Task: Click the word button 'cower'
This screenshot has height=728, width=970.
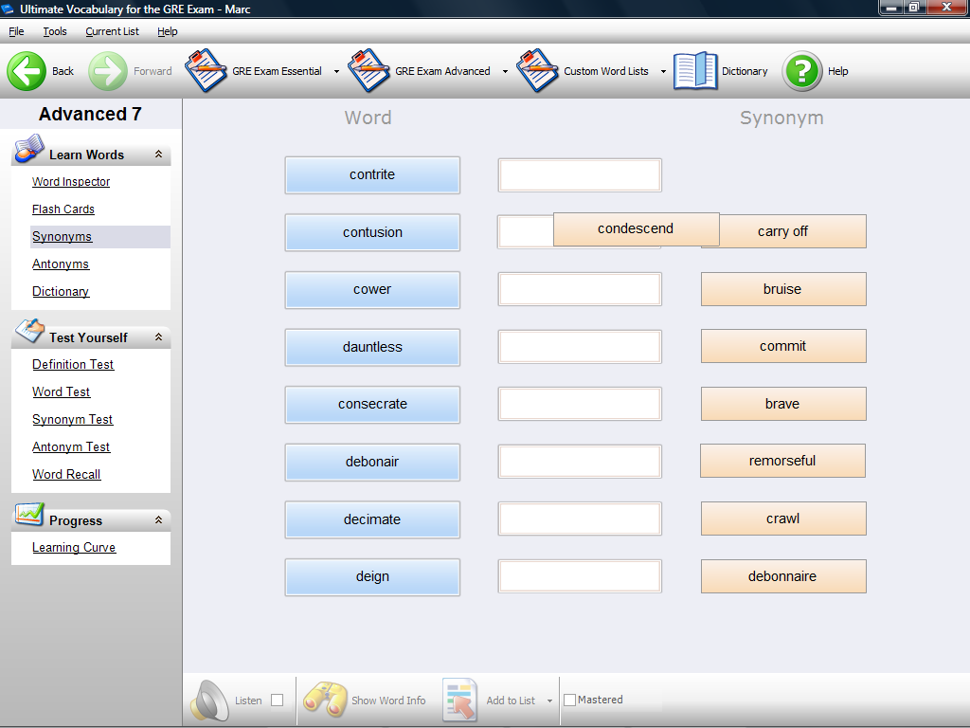Action: (x=372, y=289)
